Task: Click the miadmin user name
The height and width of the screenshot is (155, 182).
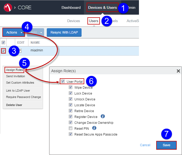Action: [37, 50]
